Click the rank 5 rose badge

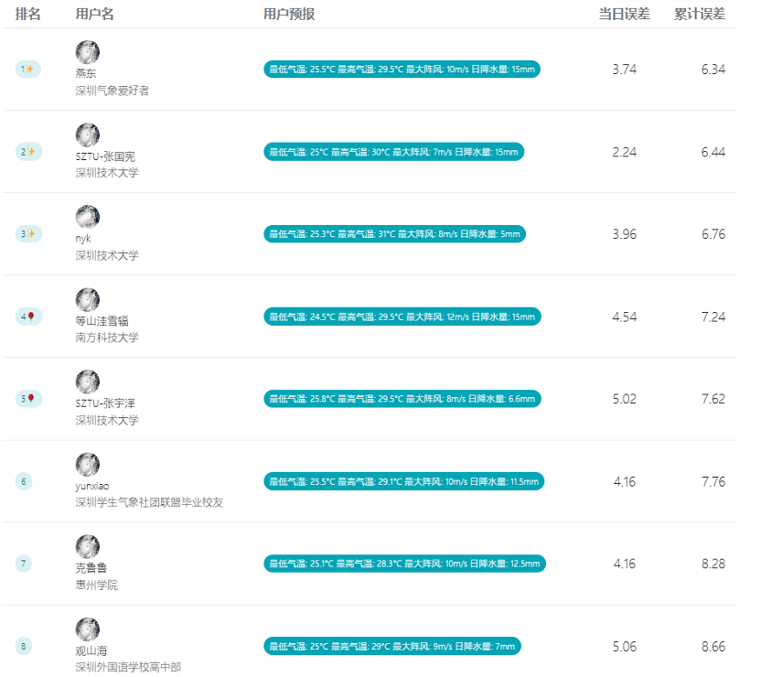(28, 399)
